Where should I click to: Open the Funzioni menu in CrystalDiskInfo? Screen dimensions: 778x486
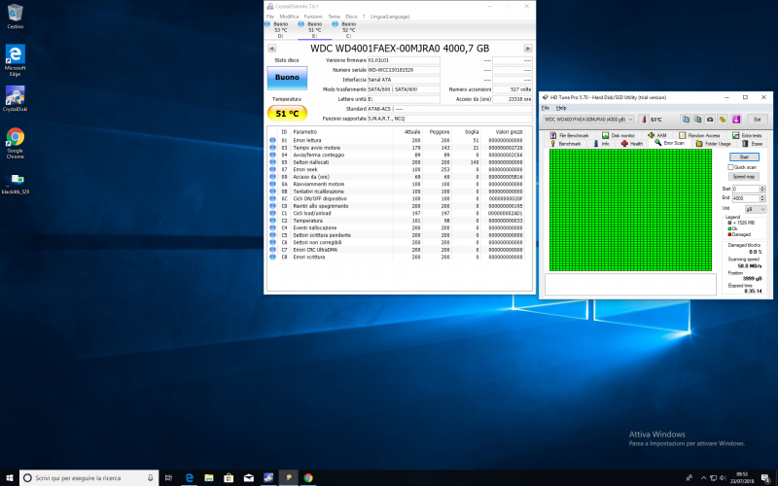313,17
